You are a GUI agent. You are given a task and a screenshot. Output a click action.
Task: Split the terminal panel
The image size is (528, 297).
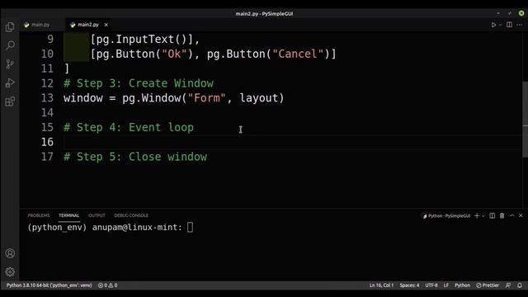tap(492, 216)
